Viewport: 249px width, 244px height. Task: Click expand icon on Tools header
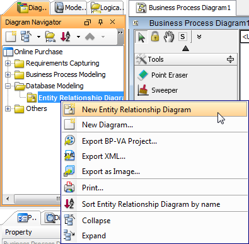coord(230,59)
